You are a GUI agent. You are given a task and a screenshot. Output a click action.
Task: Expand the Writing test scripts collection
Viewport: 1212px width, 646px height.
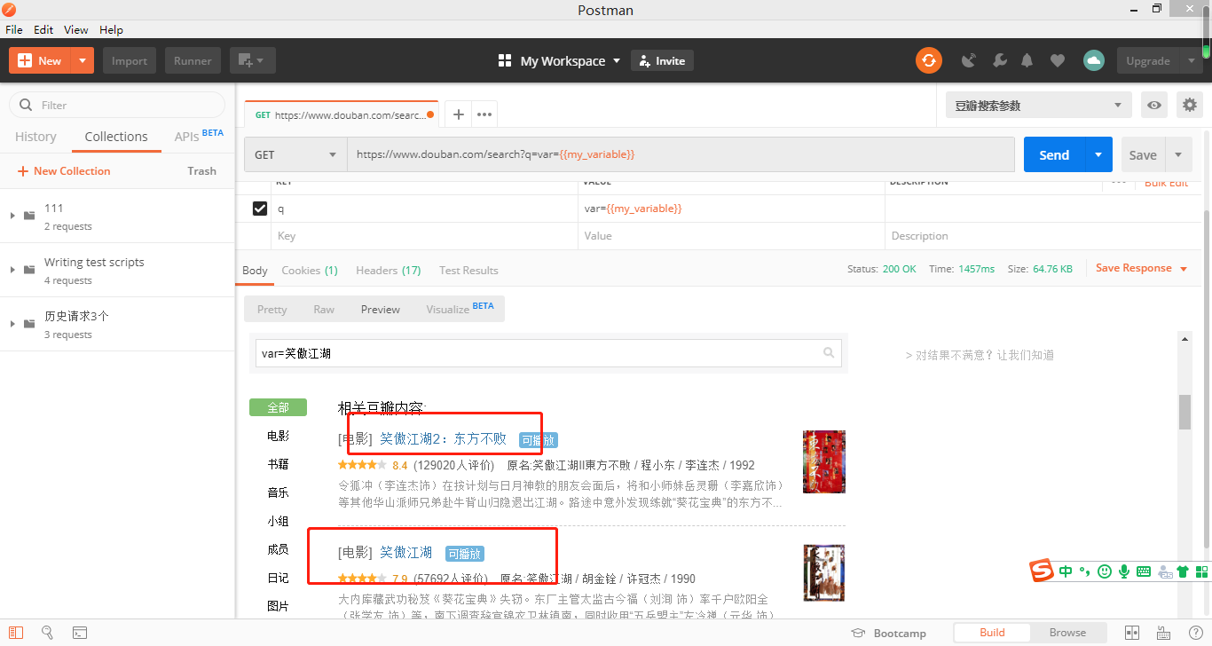12,270
